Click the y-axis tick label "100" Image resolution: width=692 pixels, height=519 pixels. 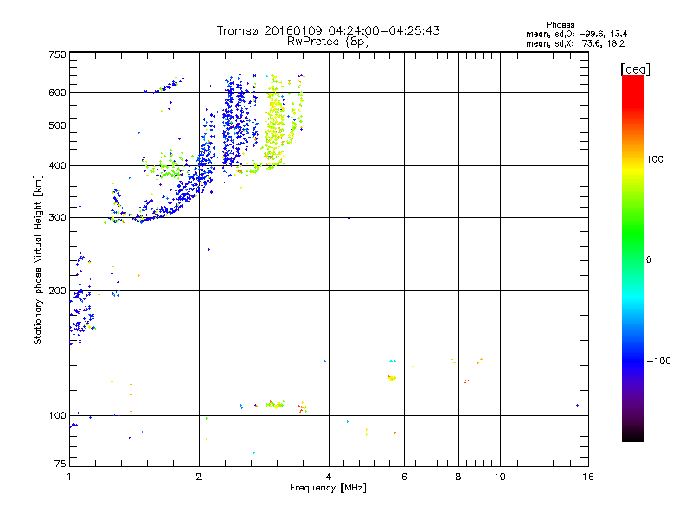(57, 415)
